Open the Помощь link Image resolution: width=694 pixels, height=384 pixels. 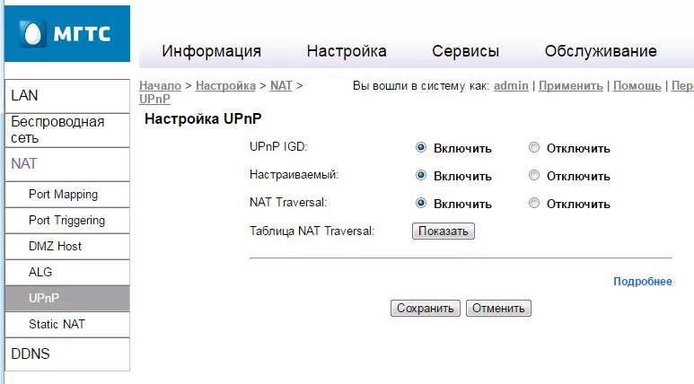click(637, 86)
